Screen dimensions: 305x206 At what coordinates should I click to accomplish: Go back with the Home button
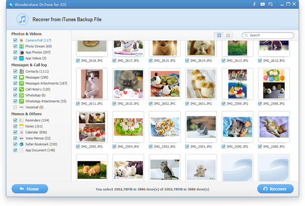pos(30,189)
